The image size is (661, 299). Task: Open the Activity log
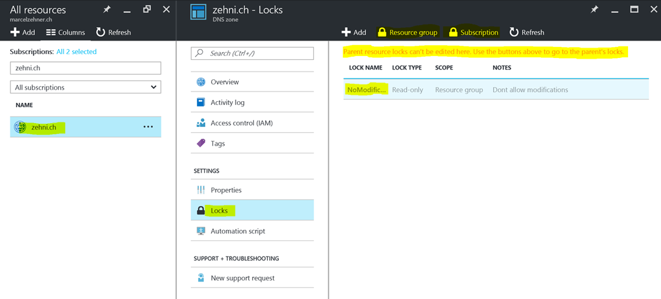pyautogui.click(x=227, y=102)
